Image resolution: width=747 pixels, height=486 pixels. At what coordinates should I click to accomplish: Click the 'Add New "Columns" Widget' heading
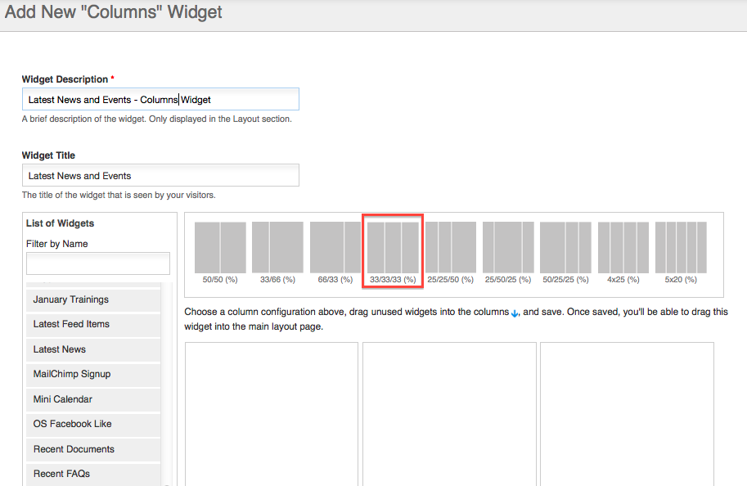pos(114,12)
